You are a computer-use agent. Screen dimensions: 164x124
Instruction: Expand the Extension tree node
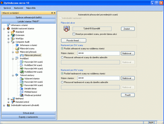coord(8,35)
